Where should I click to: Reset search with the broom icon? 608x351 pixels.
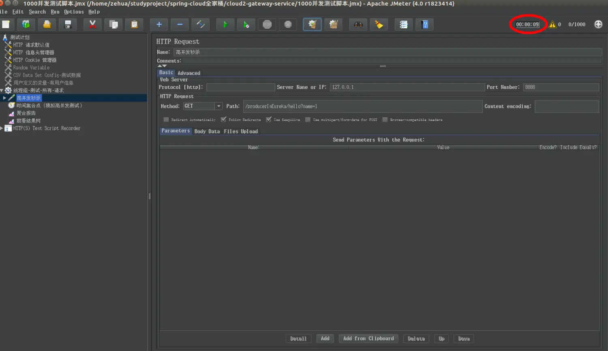(x=379, y=24)
